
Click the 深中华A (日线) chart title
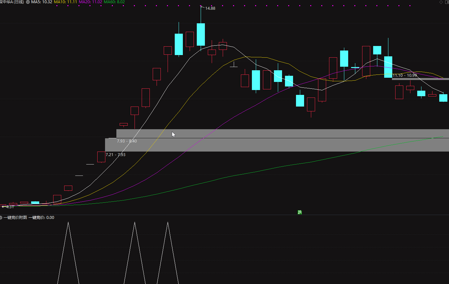click(x=12, y=2)
